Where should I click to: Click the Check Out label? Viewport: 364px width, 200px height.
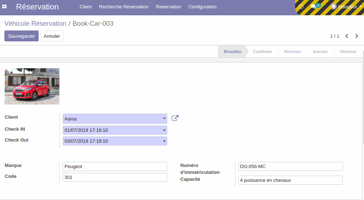[16, 140]
